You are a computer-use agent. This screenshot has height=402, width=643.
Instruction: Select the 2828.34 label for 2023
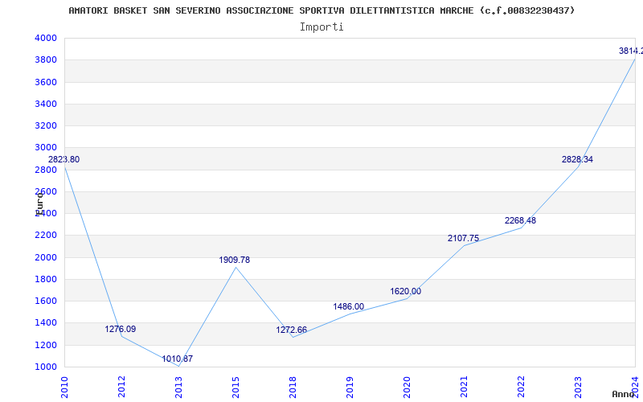[577, 159]
